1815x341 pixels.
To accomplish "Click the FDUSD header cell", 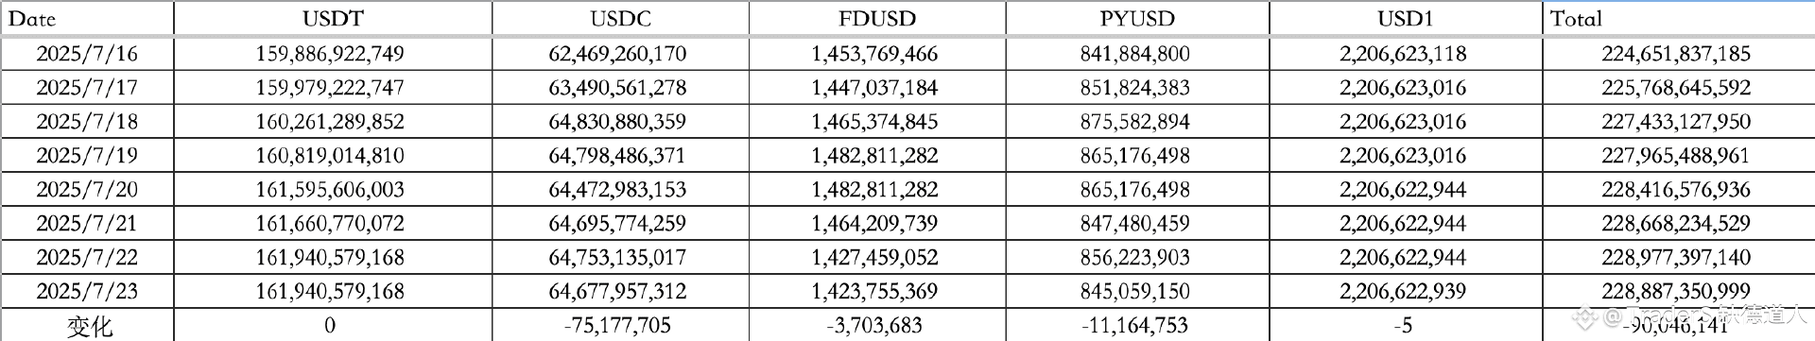I will (877, 18).
